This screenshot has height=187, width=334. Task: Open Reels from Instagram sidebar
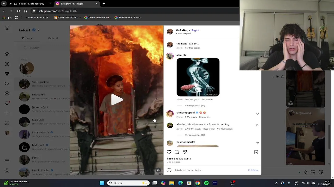[7, 64]
